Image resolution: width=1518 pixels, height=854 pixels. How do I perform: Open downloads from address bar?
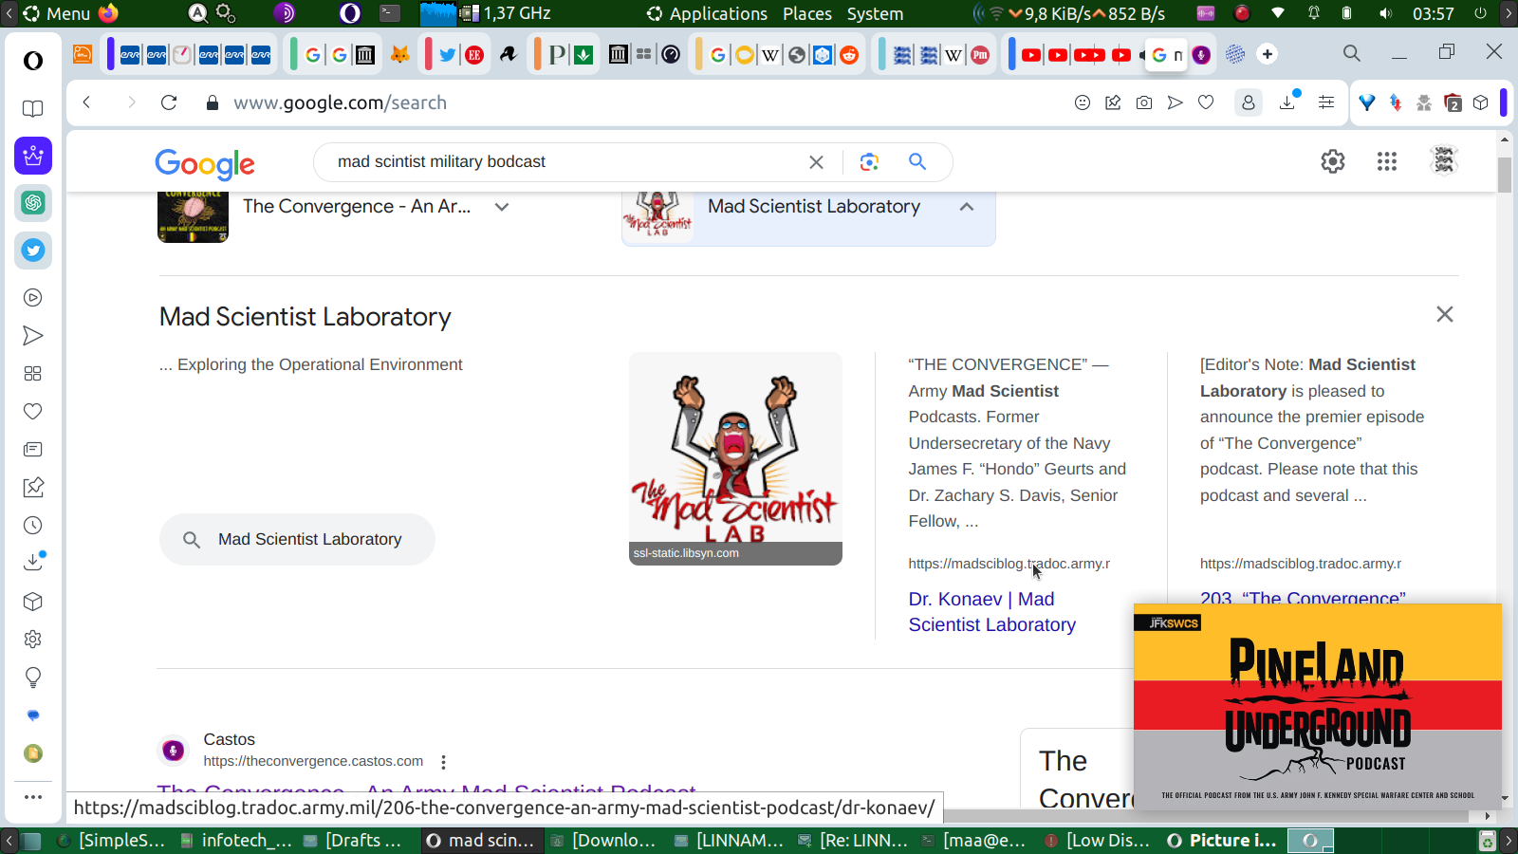click(1288, 102)
